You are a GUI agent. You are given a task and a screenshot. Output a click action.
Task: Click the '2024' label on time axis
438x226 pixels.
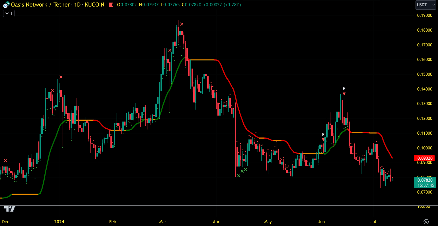(59, 222)
